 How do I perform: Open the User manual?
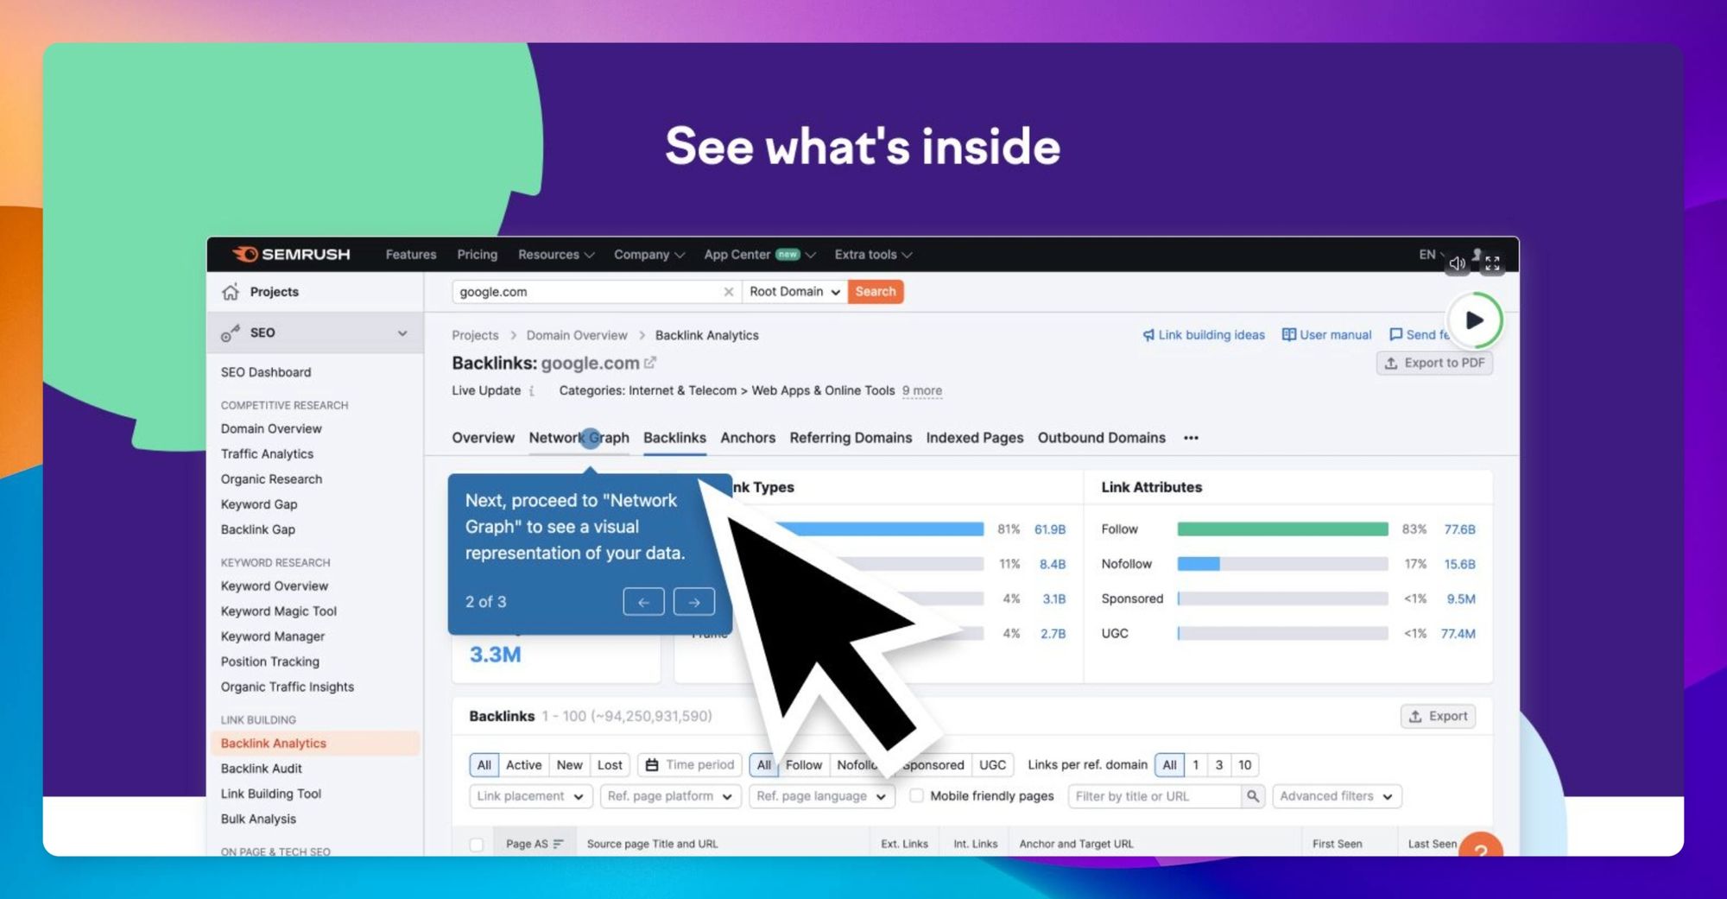click(x=1326, y=335)
